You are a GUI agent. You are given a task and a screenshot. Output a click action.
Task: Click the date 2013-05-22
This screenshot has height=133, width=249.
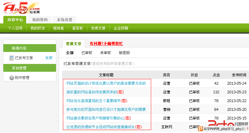237,101
